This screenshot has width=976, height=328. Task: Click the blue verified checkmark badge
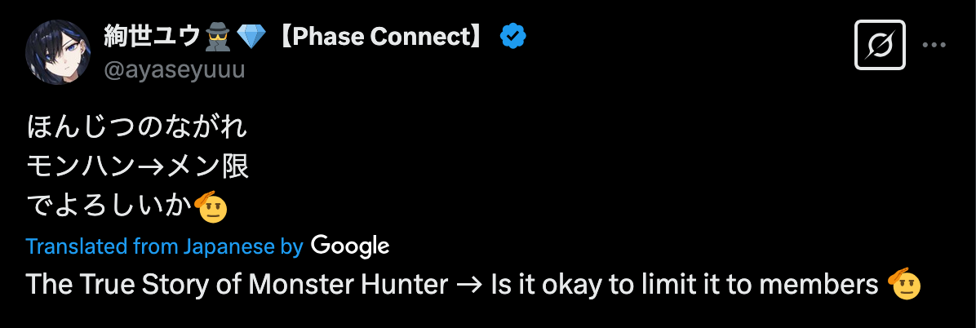click(x=513, y=36)
